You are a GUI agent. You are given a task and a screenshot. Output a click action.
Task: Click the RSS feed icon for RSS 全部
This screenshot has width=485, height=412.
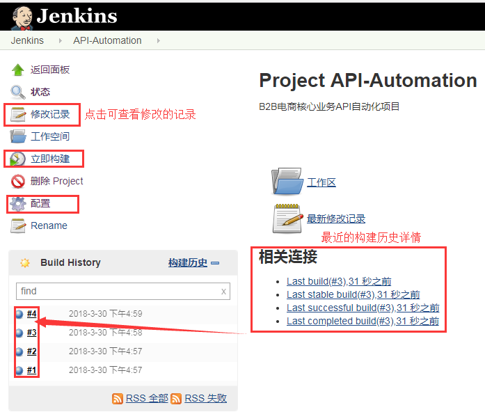click(118, 398)
